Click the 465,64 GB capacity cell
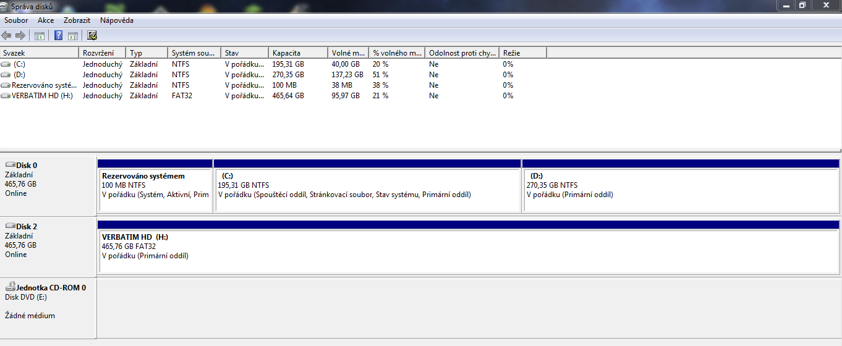 288,96
